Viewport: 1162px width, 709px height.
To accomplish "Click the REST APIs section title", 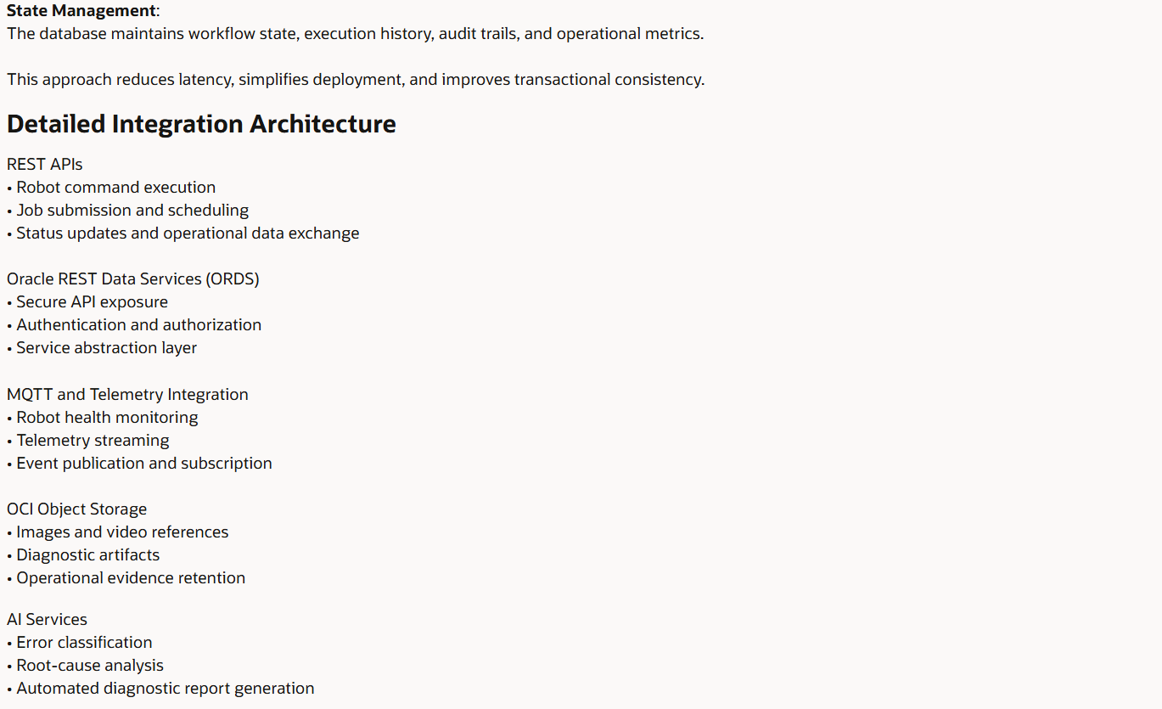I will [45, 164].
